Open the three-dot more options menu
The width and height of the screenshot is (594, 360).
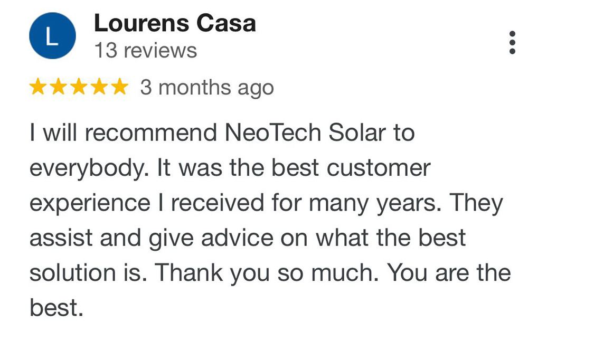click(512, 42)
